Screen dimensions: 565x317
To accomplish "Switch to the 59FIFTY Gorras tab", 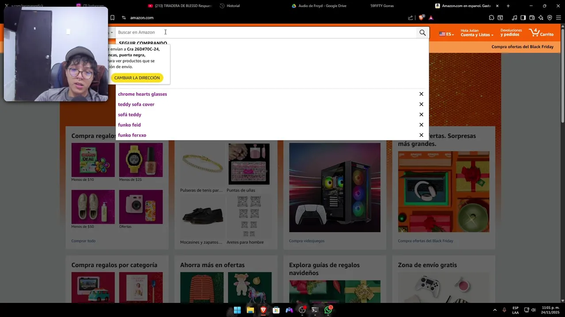I will pos(382,6).
